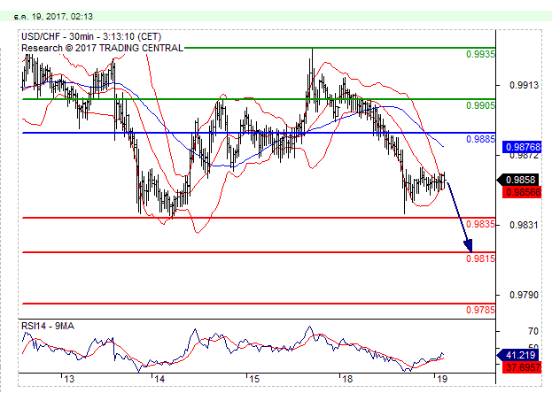Click the y-axis value 0.9790

click(524, 295)
